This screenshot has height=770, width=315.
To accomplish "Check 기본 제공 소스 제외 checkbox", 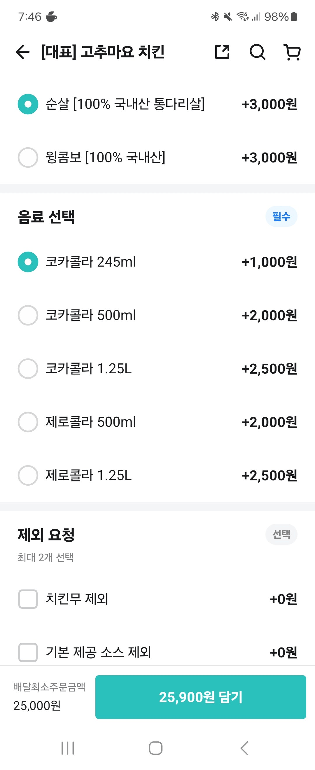I will coord(28,652).
